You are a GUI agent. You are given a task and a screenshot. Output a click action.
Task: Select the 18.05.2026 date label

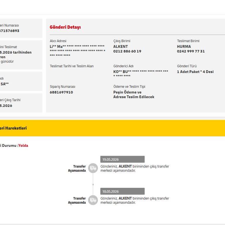122,191
